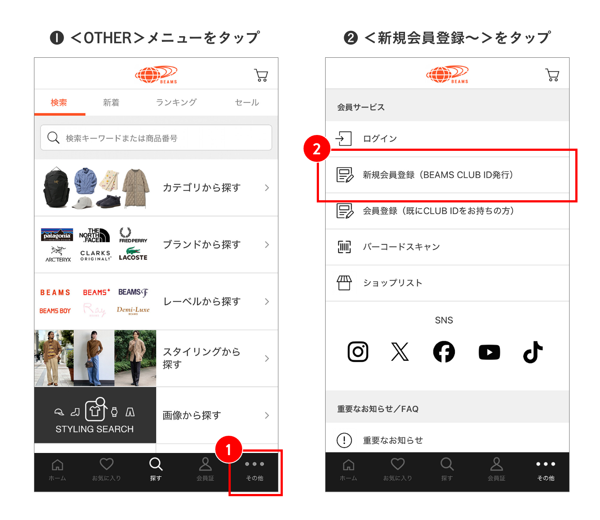Viewport: 600px width, 520px height.
Task: Expand レーベルから探す chevron
Action: 267,302
